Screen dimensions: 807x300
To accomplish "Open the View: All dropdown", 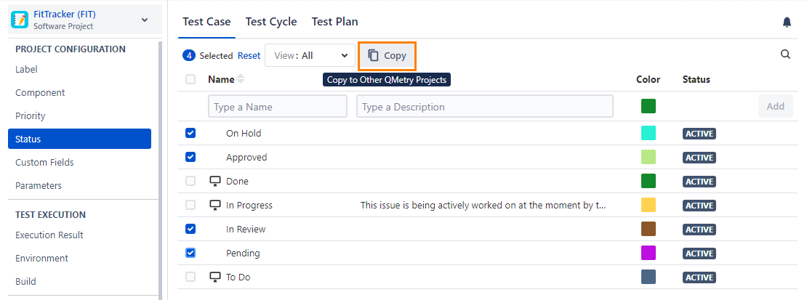I will pyautogui.click(x=310, y=56).
